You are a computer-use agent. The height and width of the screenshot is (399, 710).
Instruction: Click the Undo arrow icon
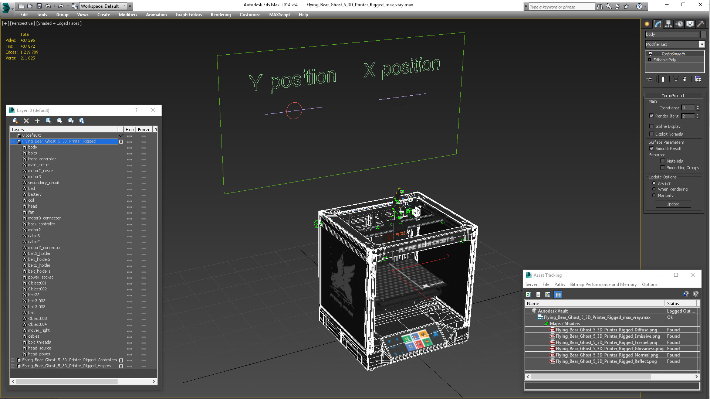point(48,6)
